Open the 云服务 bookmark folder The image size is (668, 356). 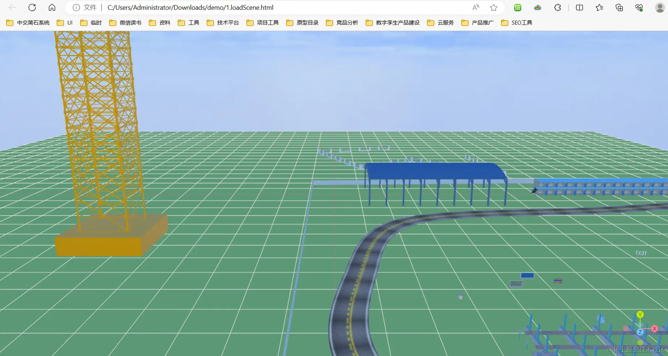click(x=440, y=23)
